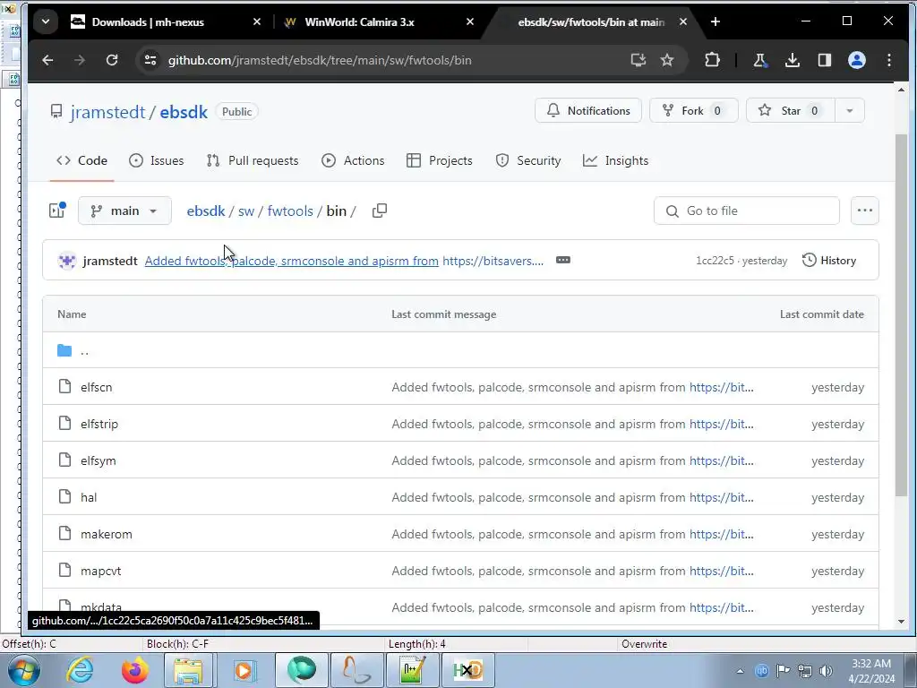Open HxD hex editor taskbar icon
Viewport: 917px width, 688px height.
pos(467,670)
